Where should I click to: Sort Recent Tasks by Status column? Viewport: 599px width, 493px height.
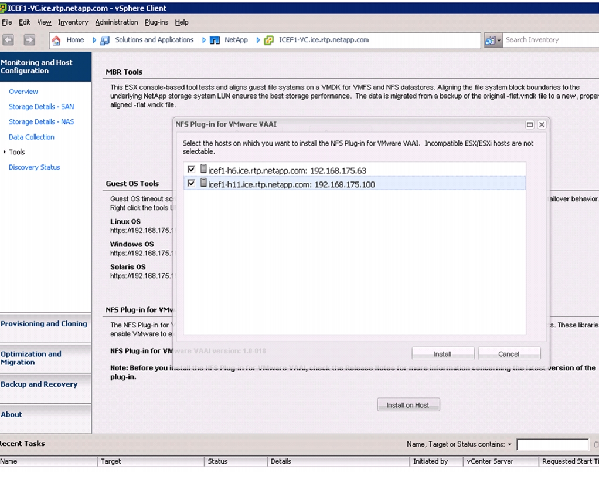(x=236, y=461)
